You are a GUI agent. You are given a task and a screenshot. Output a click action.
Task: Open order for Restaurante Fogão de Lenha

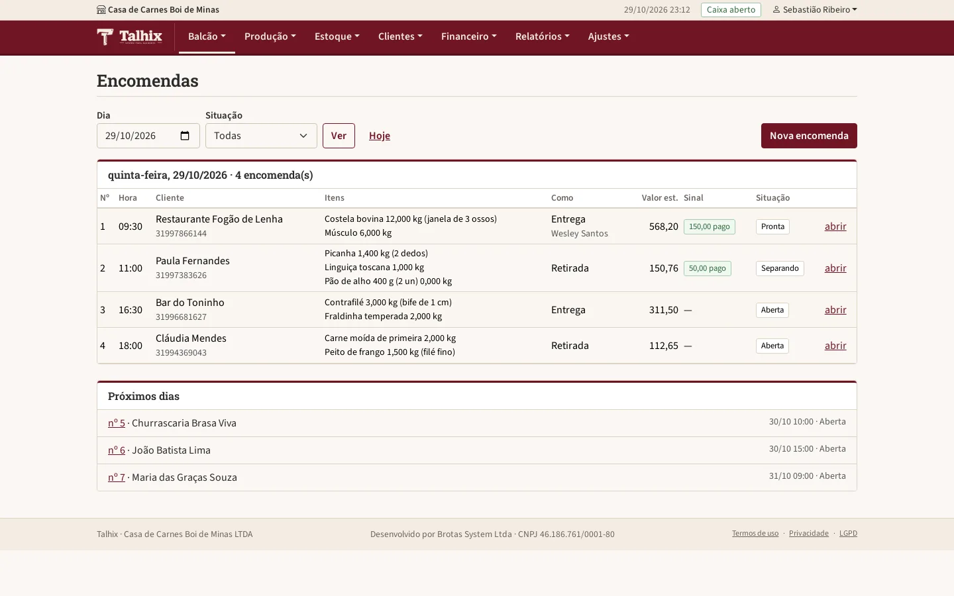click(835, 226)
